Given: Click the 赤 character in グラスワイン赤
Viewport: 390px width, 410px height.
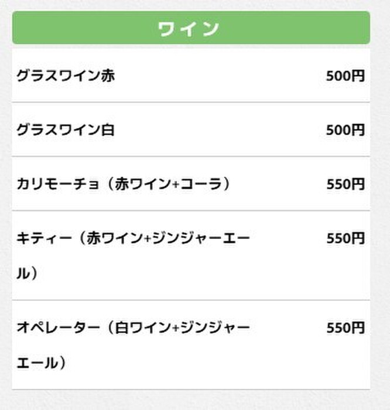Looking at the screenshot, I should click(108, 76).
